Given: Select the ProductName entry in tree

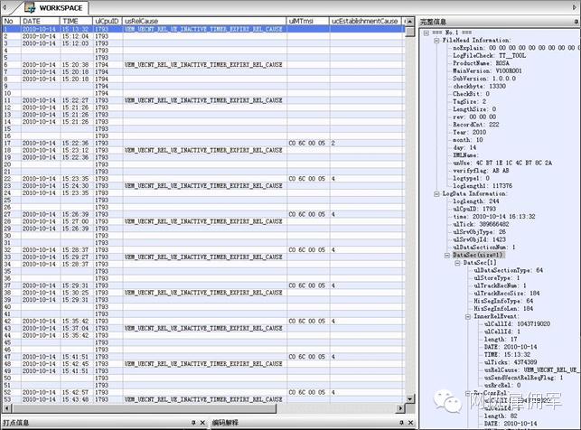Looking at the screenshot, I should 481,63.
